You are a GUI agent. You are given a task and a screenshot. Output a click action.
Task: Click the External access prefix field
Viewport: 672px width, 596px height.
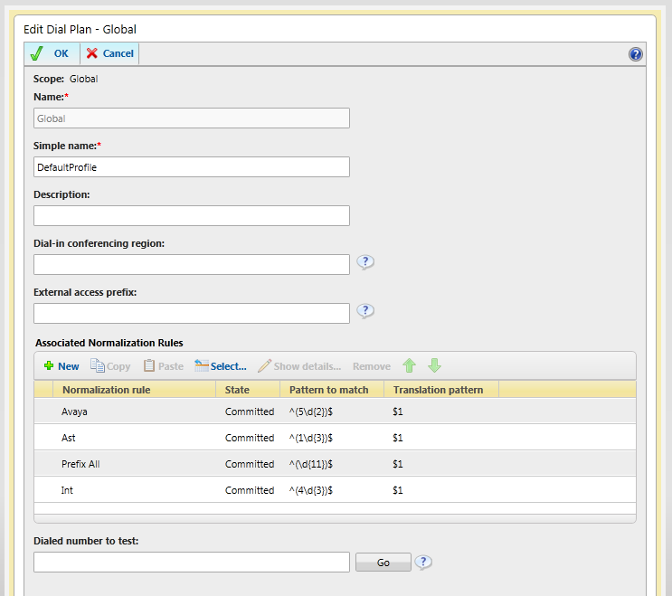click(x=192, y=313)
